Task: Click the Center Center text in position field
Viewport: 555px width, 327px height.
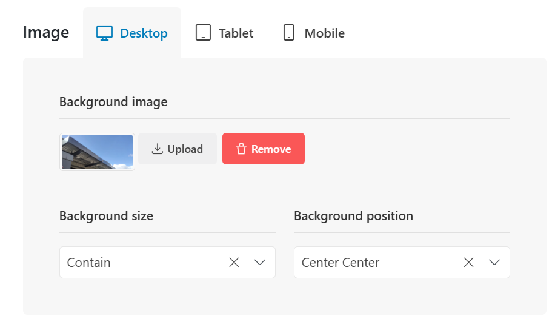Action: click(341, 263)
